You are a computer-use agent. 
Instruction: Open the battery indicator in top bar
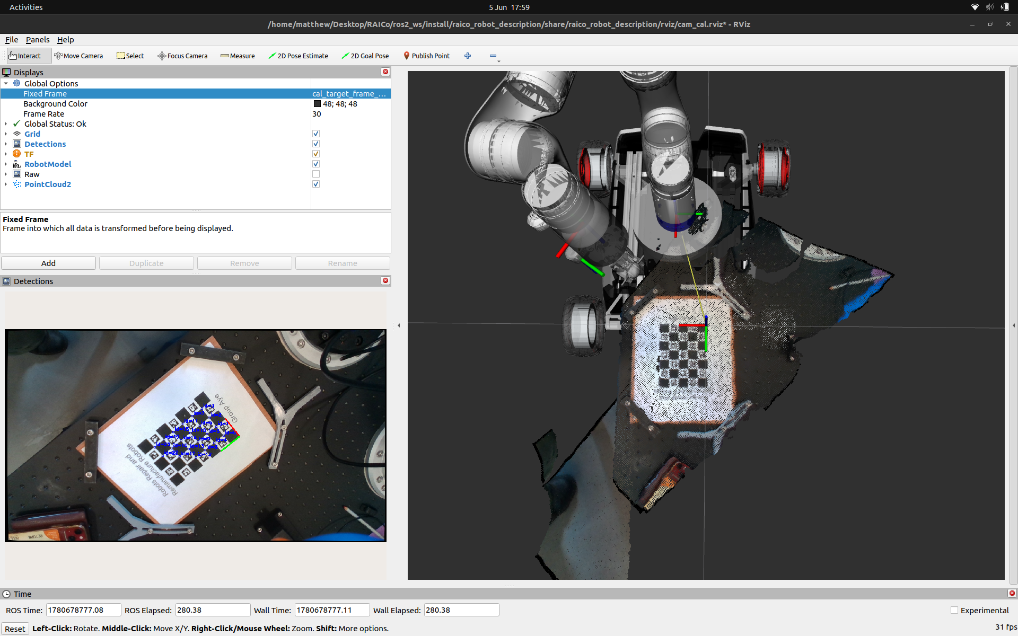[x=1005, y=7]
